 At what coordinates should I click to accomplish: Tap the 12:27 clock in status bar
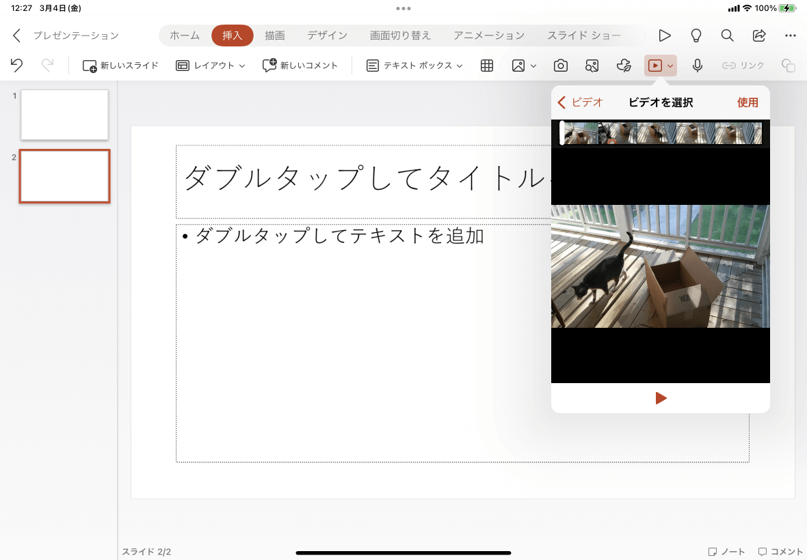22,8
